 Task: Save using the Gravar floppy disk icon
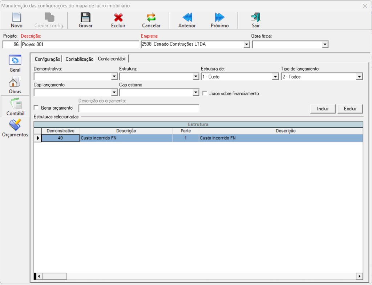(85, 17)
